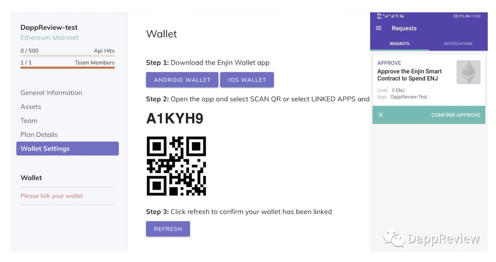Switch to the Notifications tab
The height and width of the screenshot is (262, 496).
coord(458,44)
